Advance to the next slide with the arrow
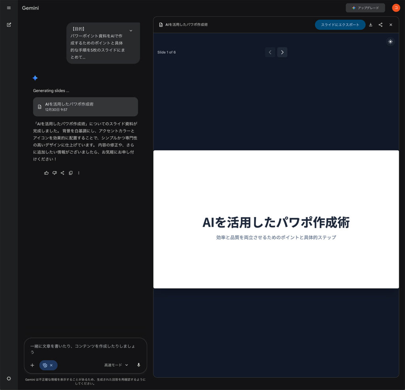Image resolution: width=405 pixels, height=390 pixels. [x=282, y=52]
